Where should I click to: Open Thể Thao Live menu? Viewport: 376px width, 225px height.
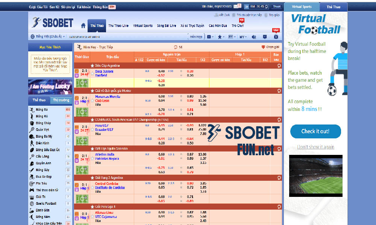pyautogui.click(x=118, y=25)
